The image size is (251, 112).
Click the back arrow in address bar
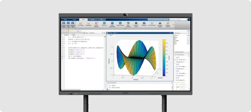coord(62,31)
